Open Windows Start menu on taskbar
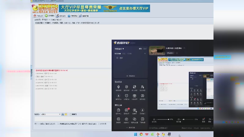Image resolution: width=244 pixels, height=137 pixels. 135,134
